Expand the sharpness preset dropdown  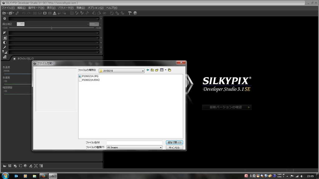tap(97, 52)
